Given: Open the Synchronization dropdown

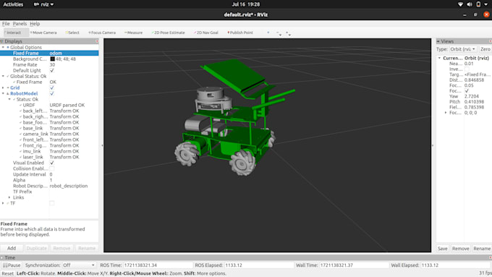Looking at the screenshot, I should (78, 265).
